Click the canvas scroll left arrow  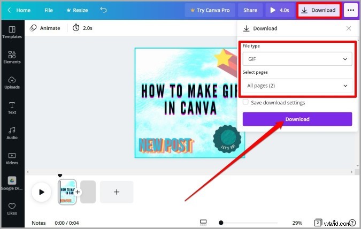click(28, 172)
